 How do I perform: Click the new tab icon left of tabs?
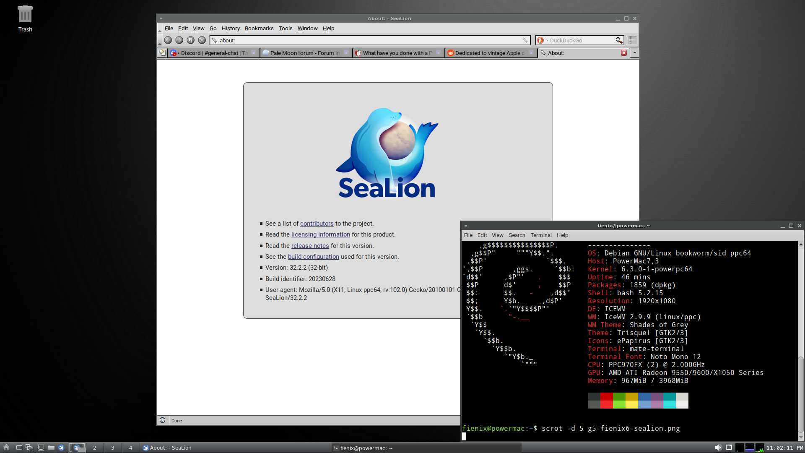[x=162, y=53]
